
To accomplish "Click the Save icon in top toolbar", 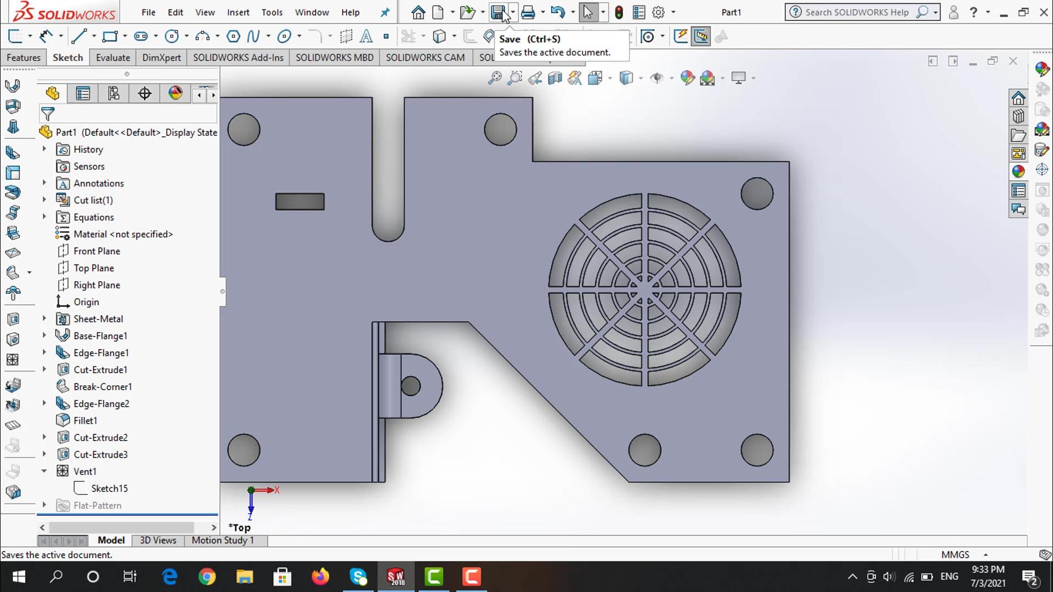I will 497,12.
